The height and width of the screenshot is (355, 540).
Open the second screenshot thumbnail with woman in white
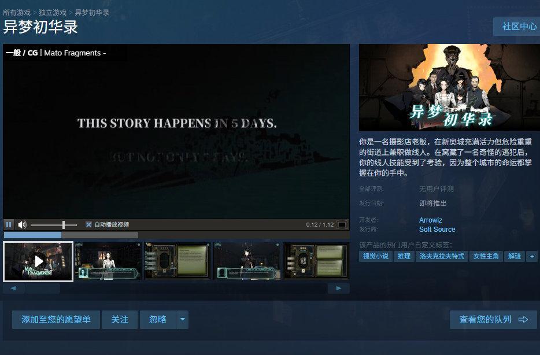tap(108, 261)
